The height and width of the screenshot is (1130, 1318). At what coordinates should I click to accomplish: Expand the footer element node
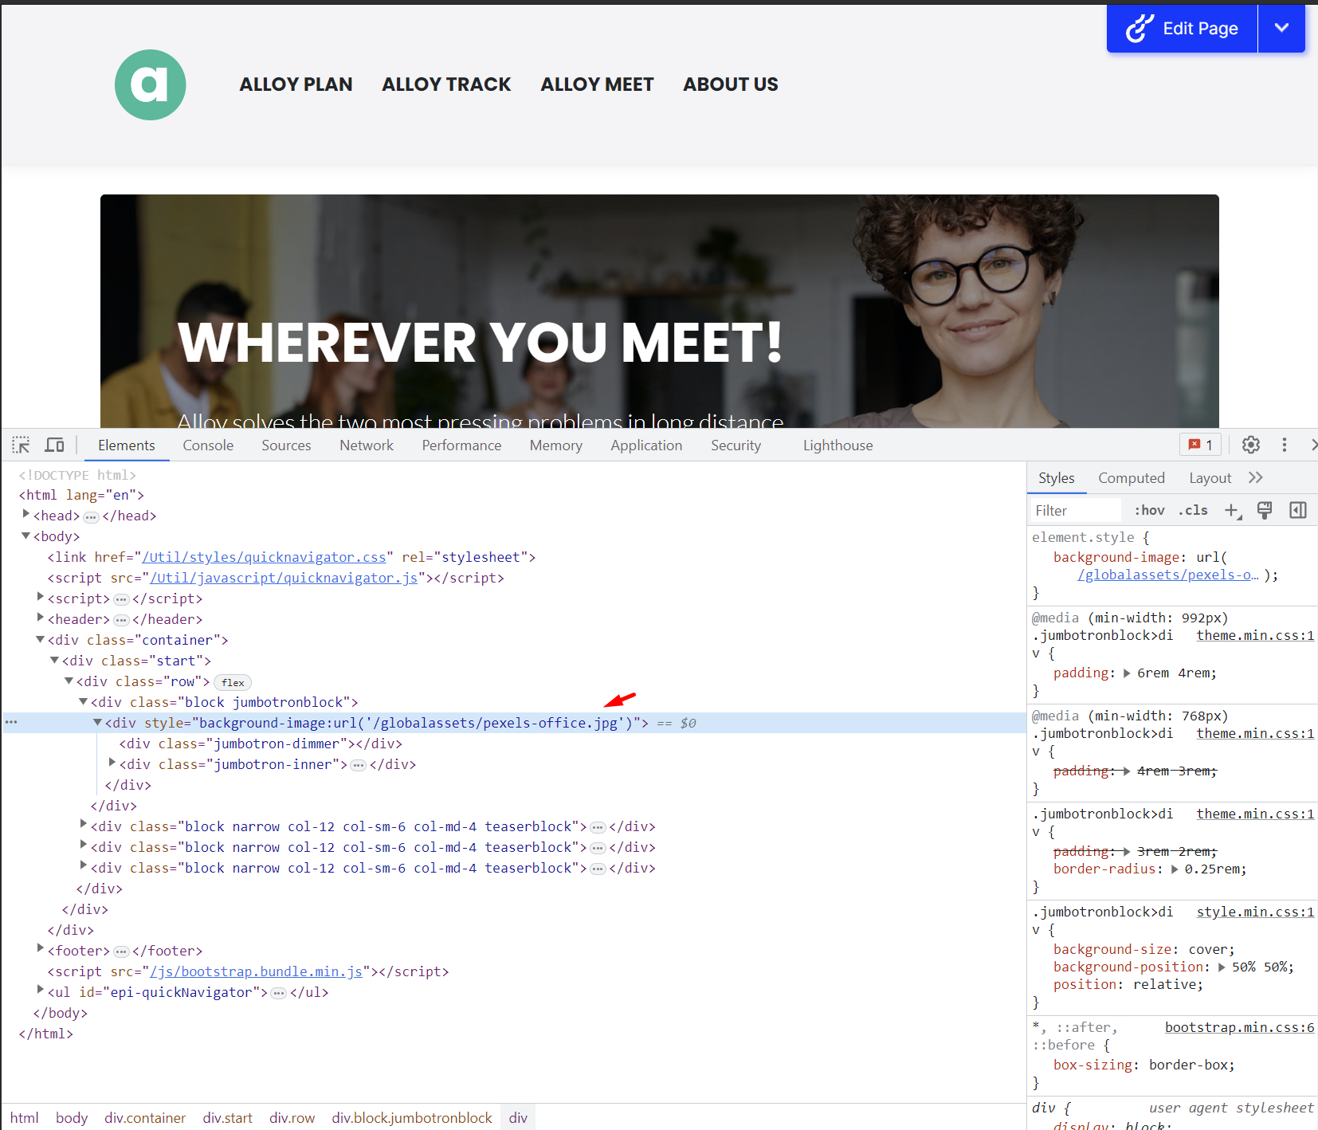tap(41, 950)
